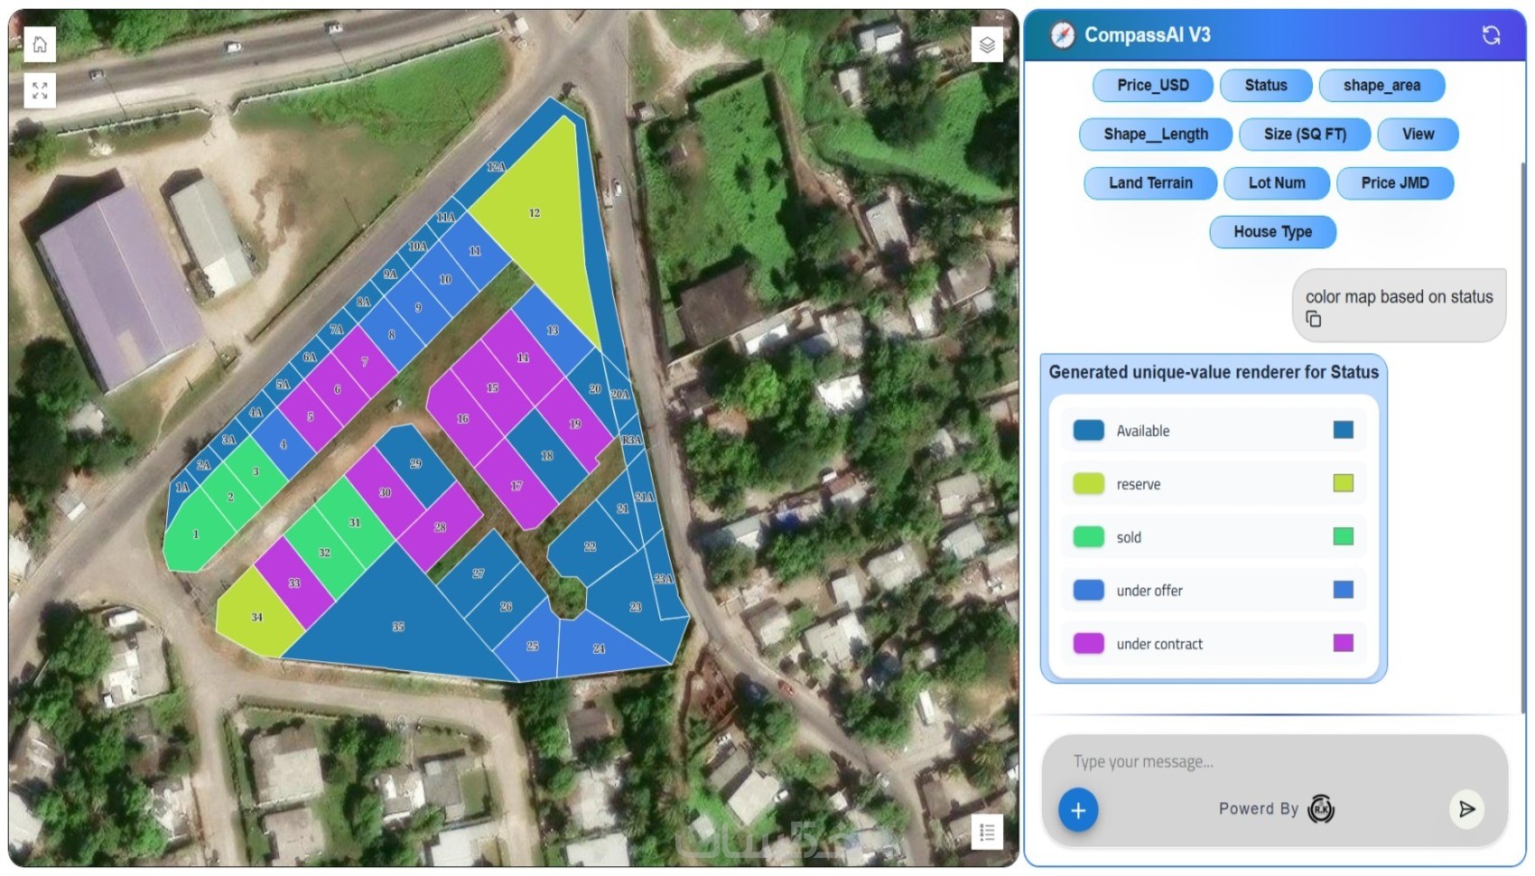This screenshot has width=1535, height=876.
Task: Click the CompassAI refresh chat icon
Action: click(x=1491, y=35)
